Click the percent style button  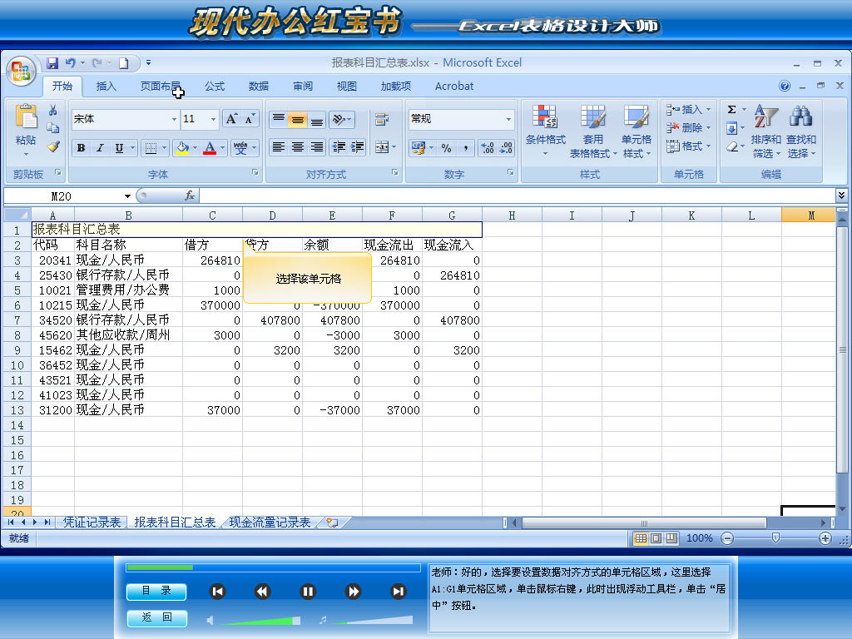click(446, 148)
